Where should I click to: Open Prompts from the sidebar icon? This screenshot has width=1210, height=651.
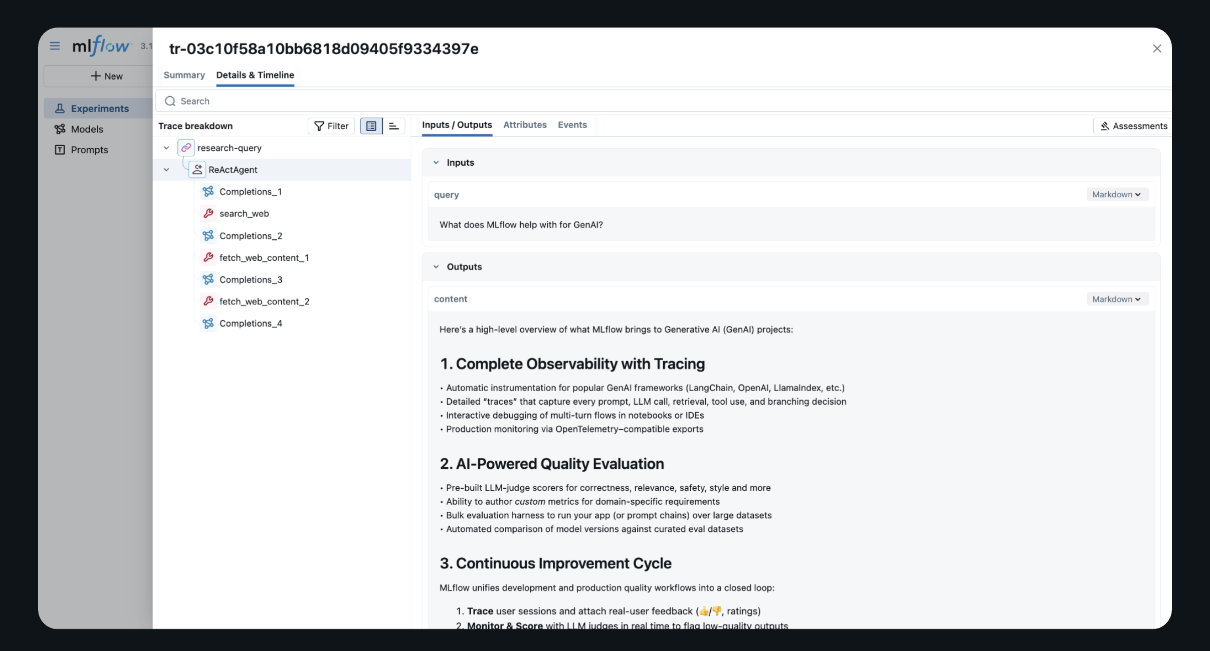pyautogui.click(x=60, y=150)
